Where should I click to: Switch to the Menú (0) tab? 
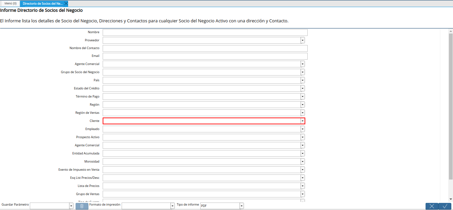(x=11, y=3)
